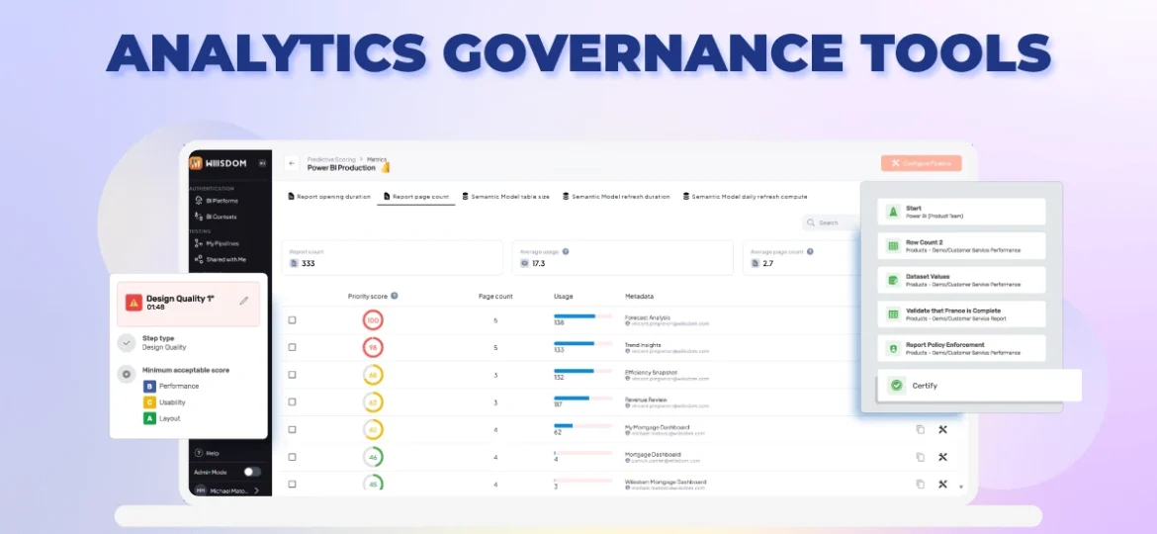Click the Wiiisdom logo icon in sidebar
The height and width of the screenshot is (534, 1157).
click(x=196, y=163)
